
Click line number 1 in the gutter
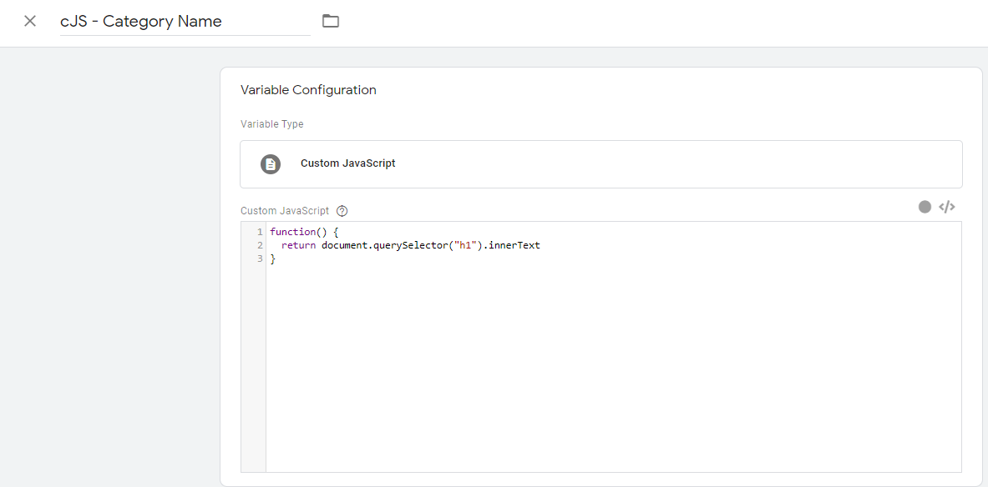[260, 232]
